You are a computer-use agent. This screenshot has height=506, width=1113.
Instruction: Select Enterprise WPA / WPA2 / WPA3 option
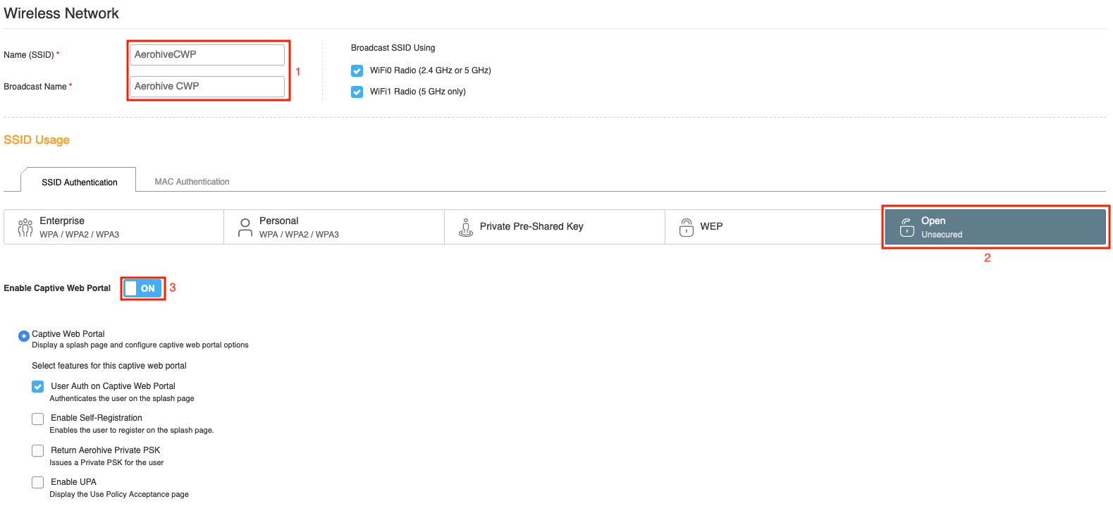113,227
